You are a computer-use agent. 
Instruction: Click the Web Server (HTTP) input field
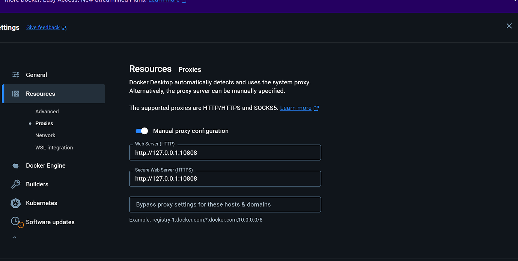click(225, 153)
